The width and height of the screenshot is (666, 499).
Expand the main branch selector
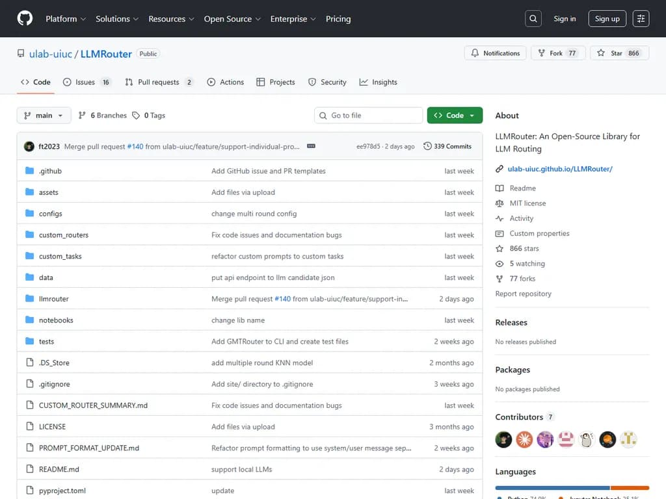tap(44, 115)
